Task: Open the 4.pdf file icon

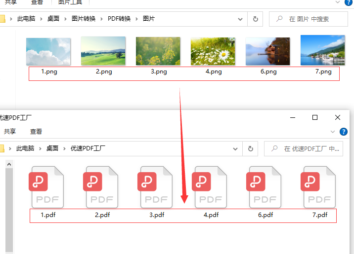Action: click(210, 187)
